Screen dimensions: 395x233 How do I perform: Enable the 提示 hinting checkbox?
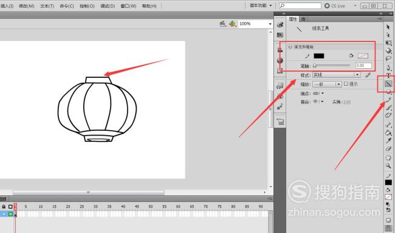tap(346, 84)
